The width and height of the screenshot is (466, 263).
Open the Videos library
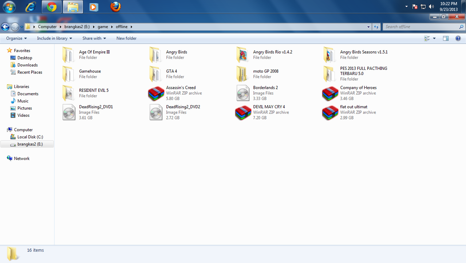[23, 115]
